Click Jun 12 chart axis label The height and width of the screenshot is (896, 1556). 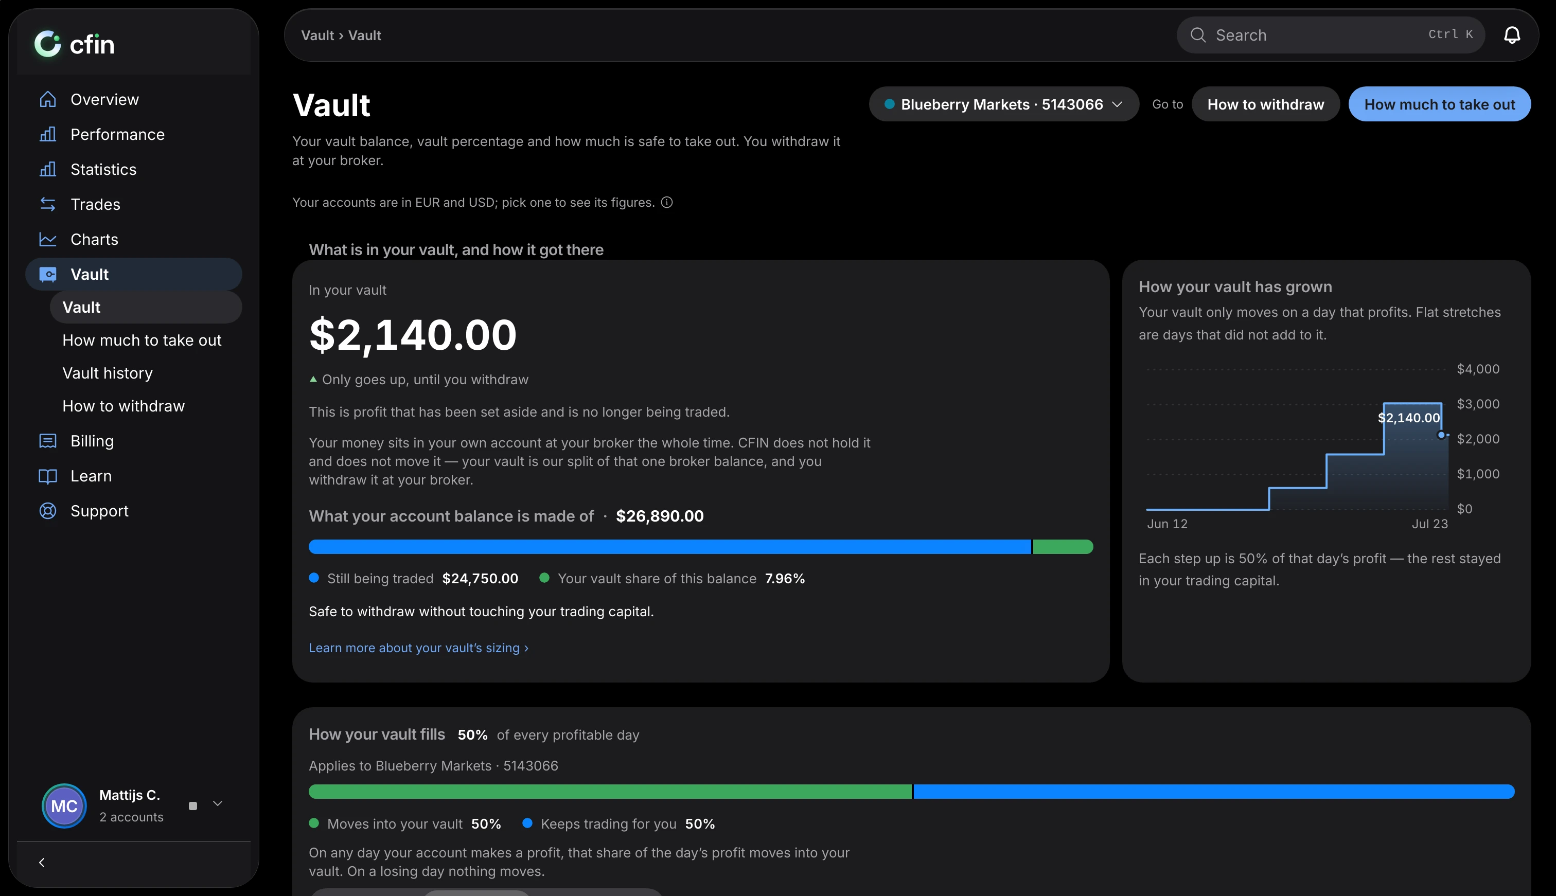click(x=1168, y=524)
